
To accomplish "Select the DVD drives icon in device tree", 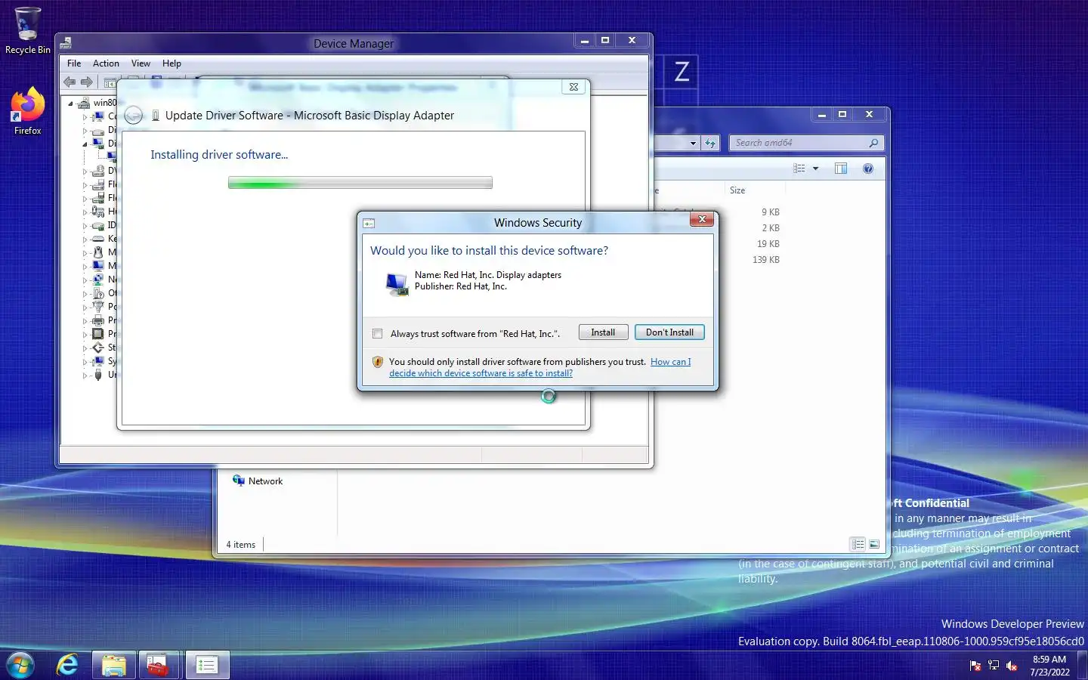I will click(x=98, y=171).
